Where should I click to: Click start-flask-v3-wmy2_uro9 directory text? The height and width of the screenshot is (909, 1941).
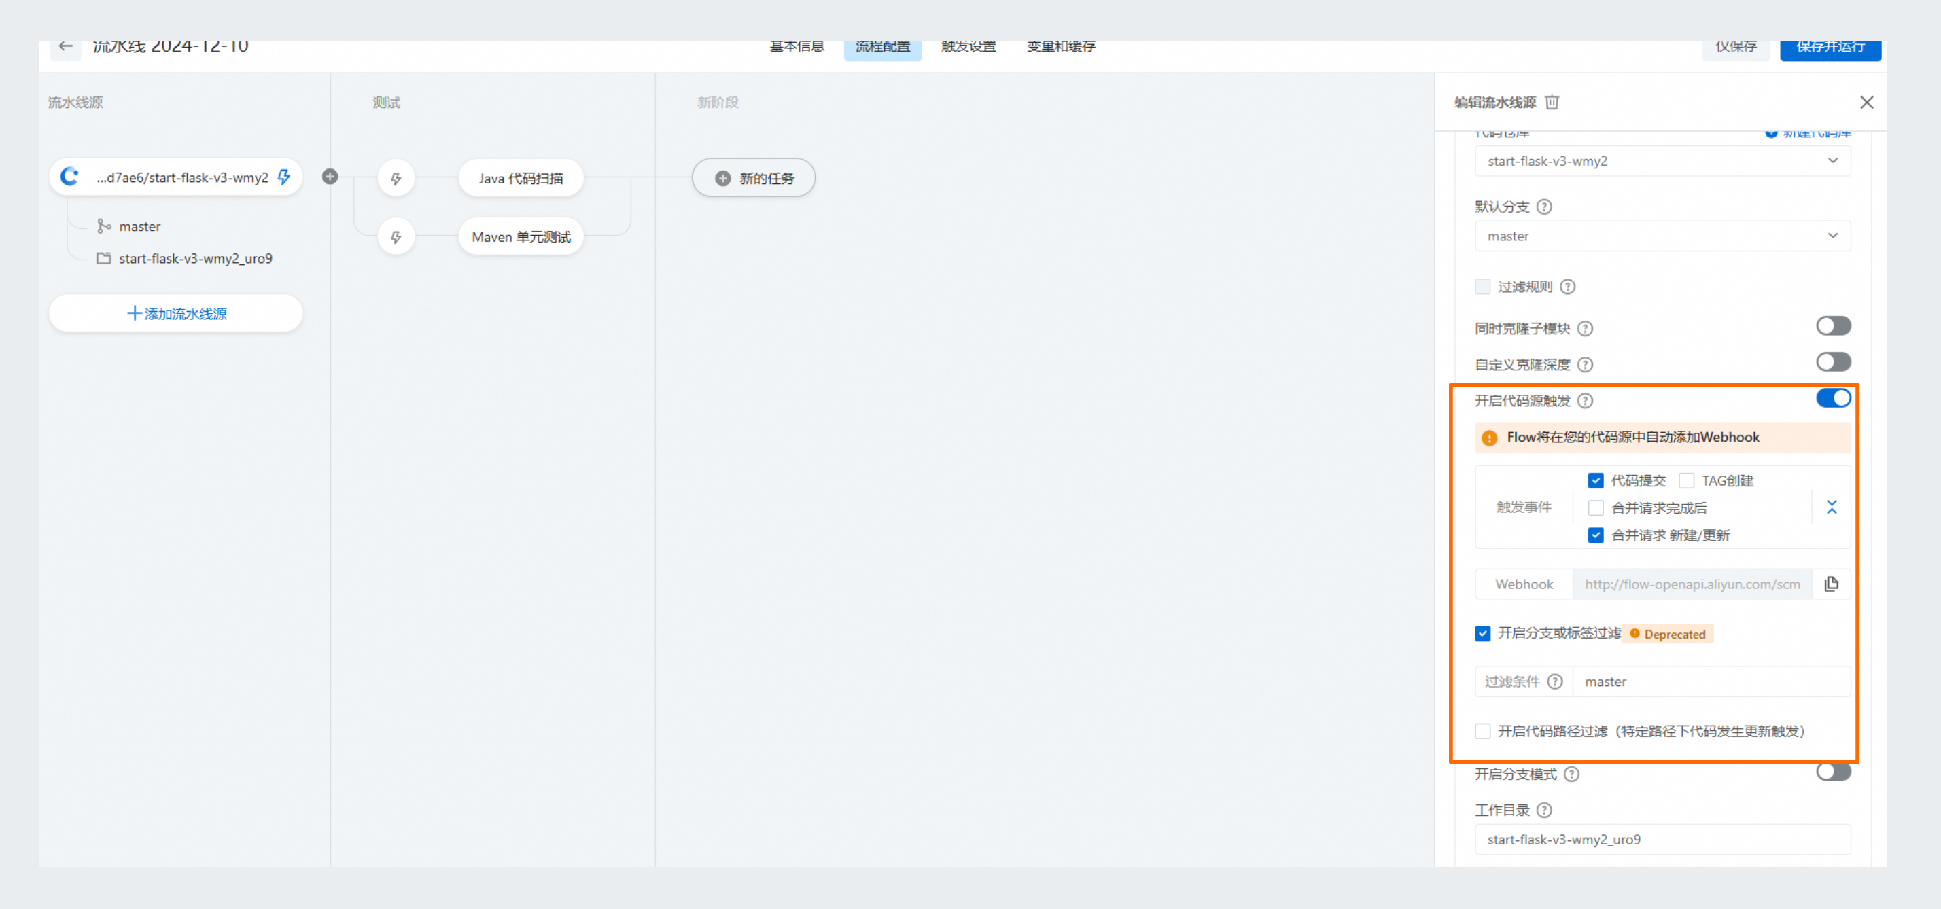pos(196,258)
